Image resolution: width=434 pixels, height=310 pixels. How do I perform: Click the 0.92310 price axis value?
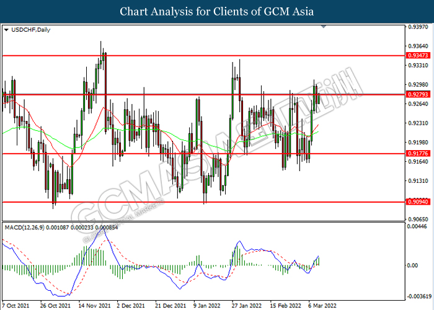coord(418,123)
